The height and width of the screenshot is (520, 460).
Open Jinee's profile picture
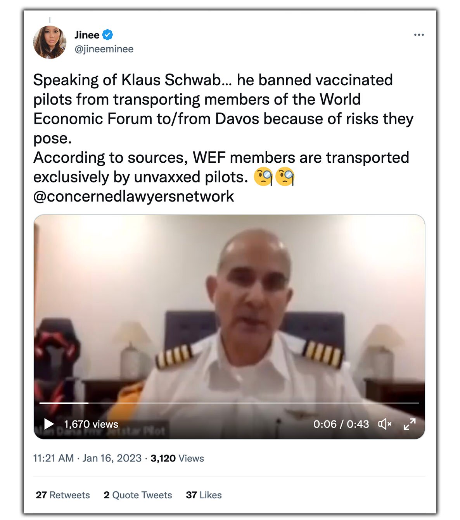(x=50, y=42)
